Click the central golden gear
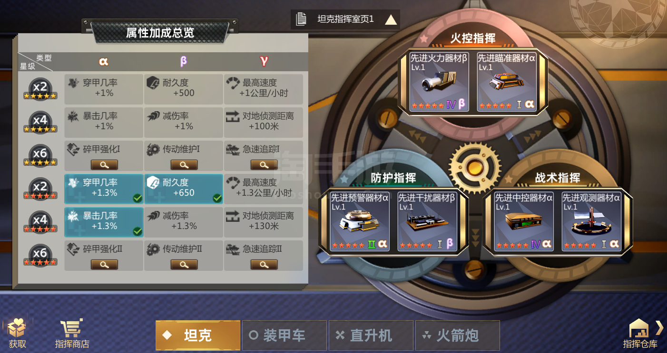667x353 pixels. 474,167
